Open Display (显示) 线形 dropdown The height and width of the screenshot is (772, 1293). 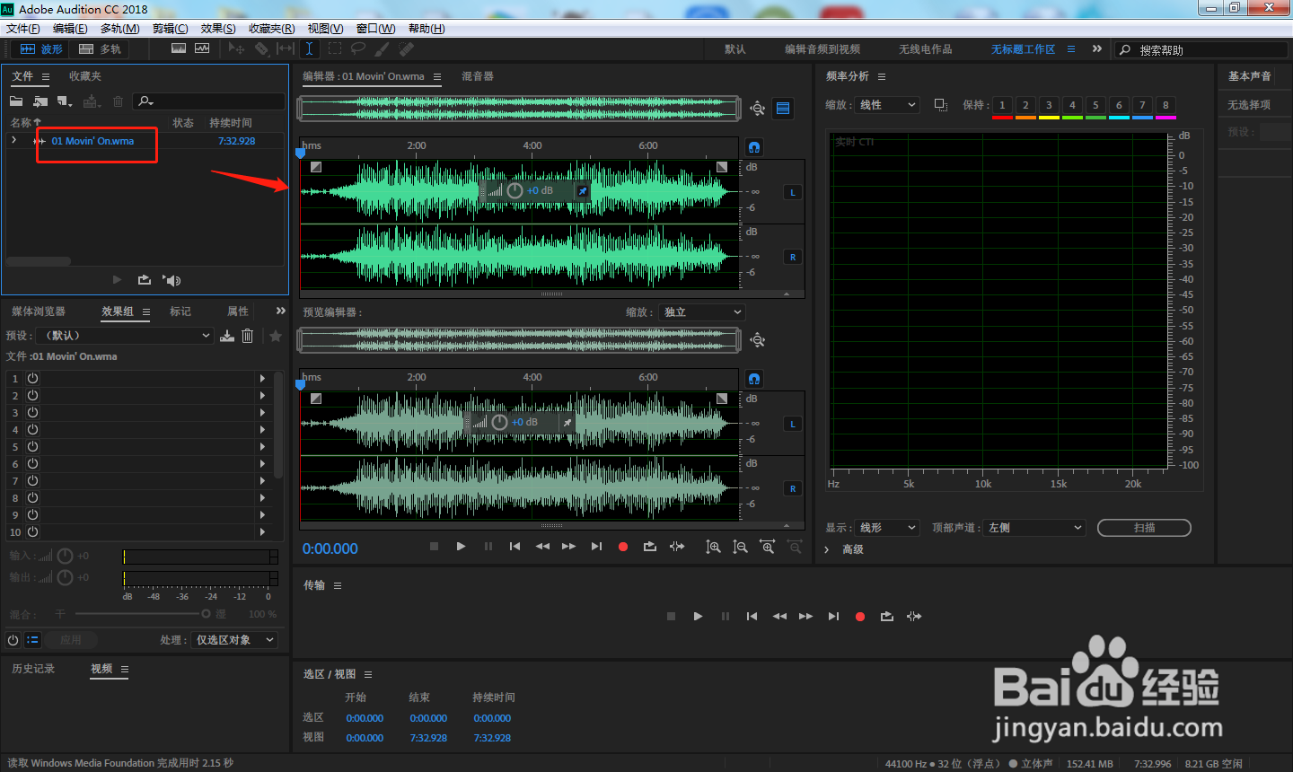887,528
